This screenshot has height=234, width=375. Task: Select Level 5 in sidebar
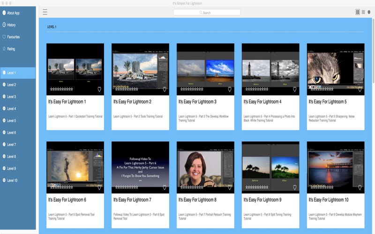pyautogui.click(x=18, y=121)
